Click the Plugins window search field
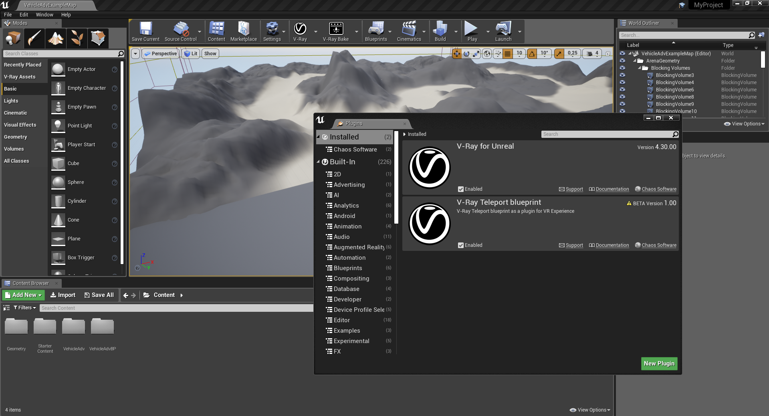Viewport: 769px width, 416px height. click(610, 134)
